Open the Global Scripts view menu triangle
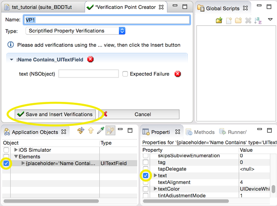The image size is (277, 206). coord(270,19)
